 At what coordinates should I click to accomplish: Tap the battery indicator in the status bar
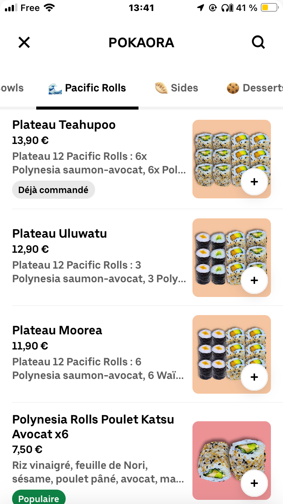coord(269,8)
